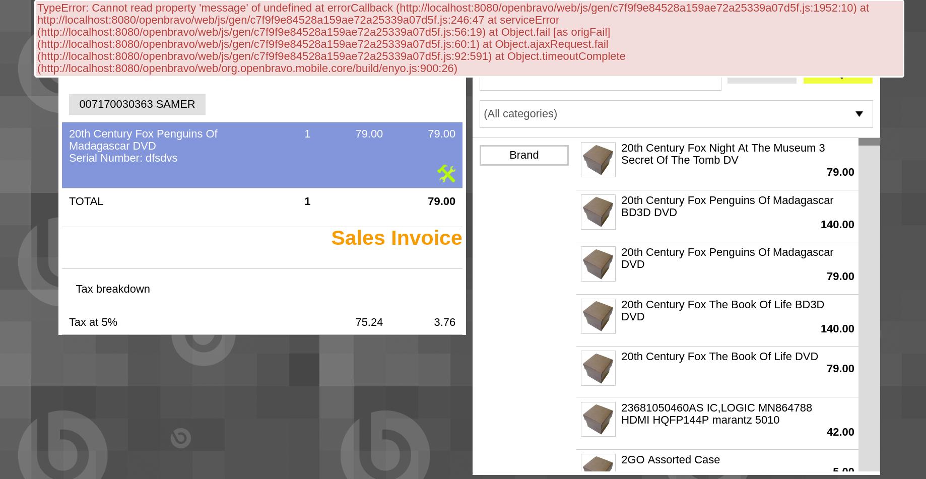Click the gray button beside the search field
The width and height of the screenshot is (926, 479).
(761, 80)
